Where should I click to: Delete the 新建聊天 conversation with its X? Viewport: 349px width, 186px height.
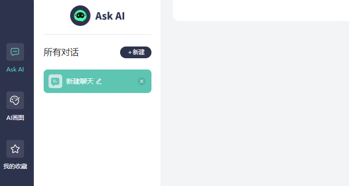[142, 81]
